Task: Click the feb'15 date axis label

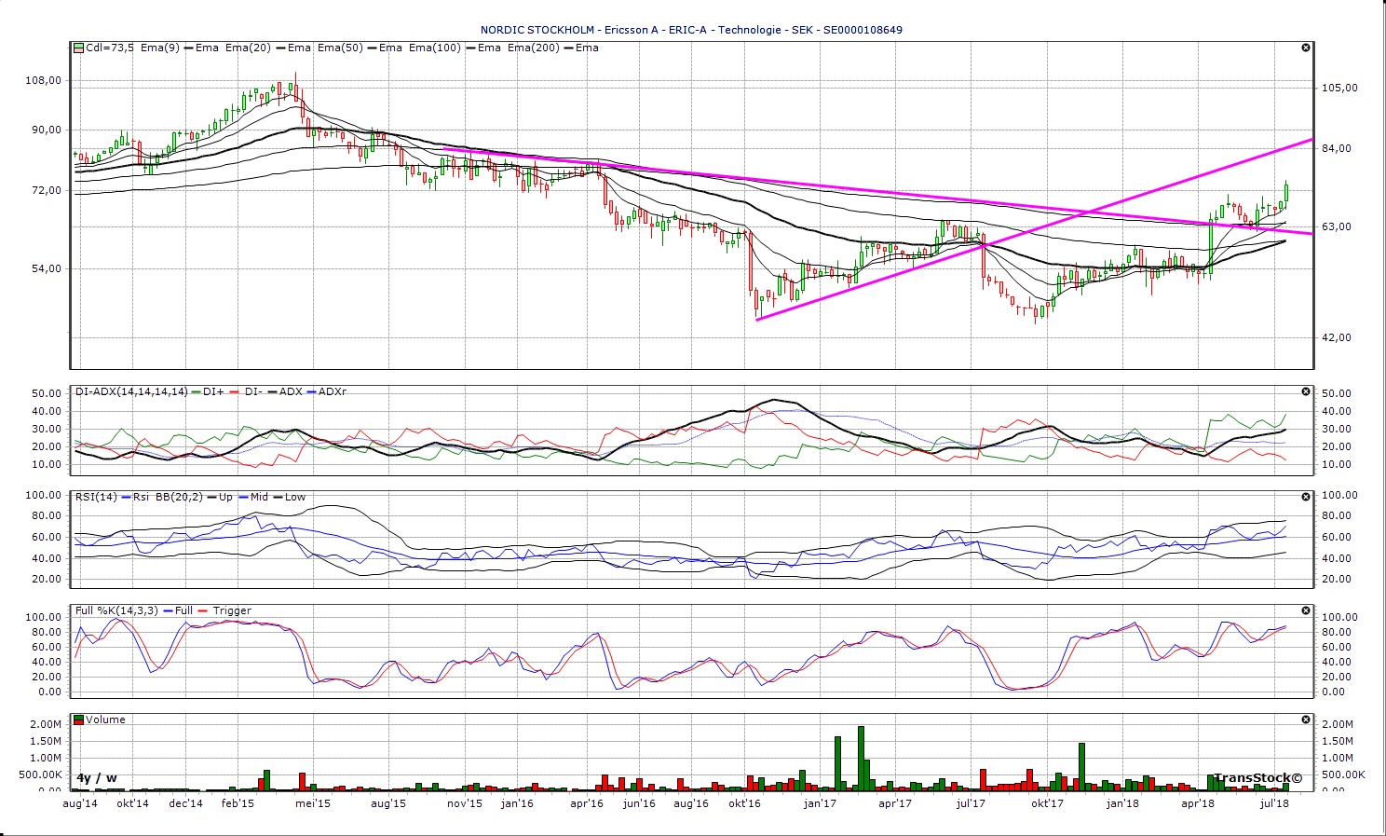Action: coord(238,802)
